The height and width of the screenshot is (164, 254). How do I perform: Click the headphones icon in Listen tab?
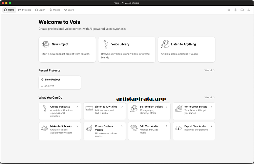click(36, 10)
